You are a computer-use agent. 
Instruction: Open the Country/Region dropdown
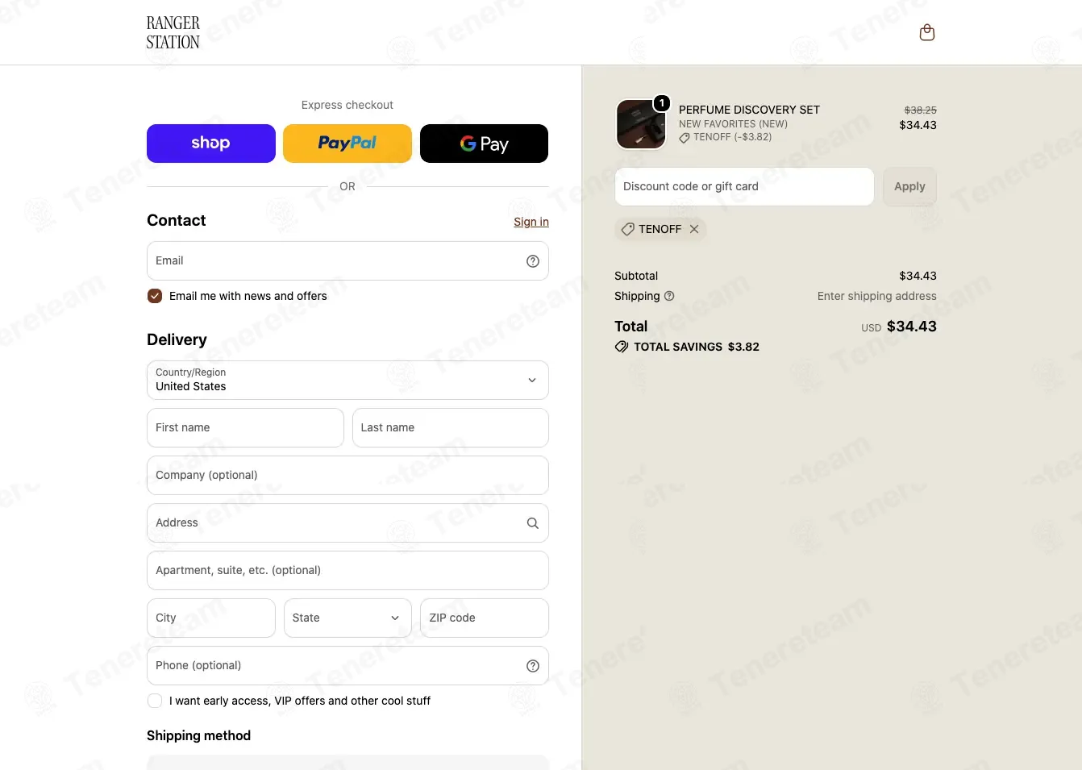click(x=347, y=380)
